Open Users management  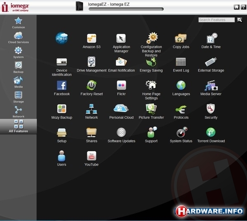pos(62,158)
